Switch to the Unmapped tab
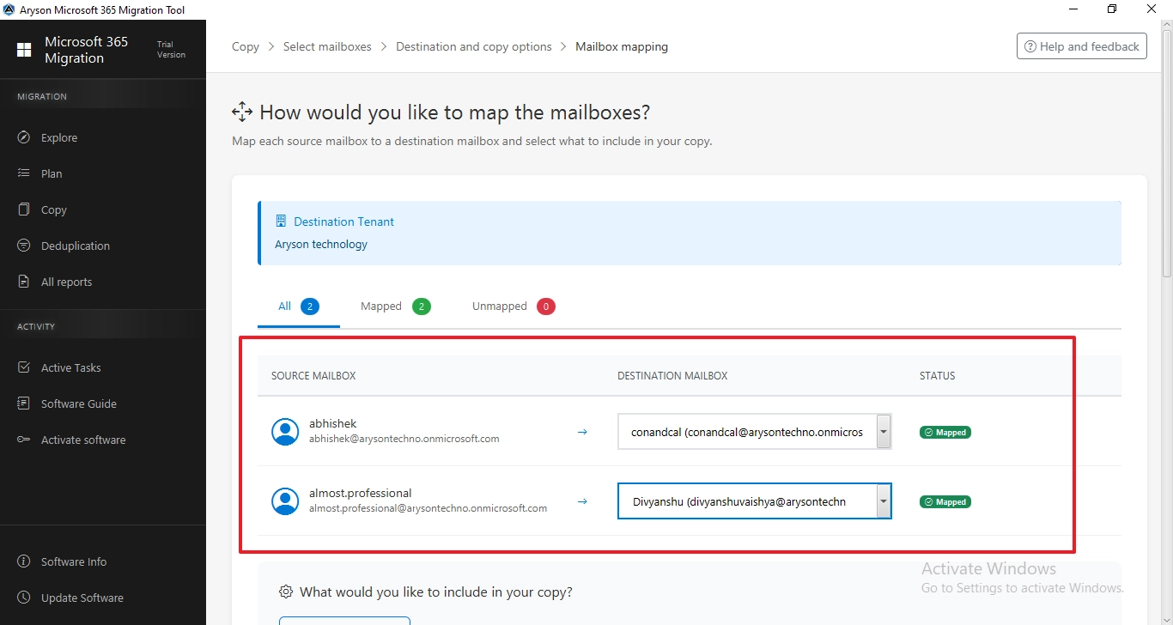Viewport: 1173px width, 625px height. pos(514,306)
